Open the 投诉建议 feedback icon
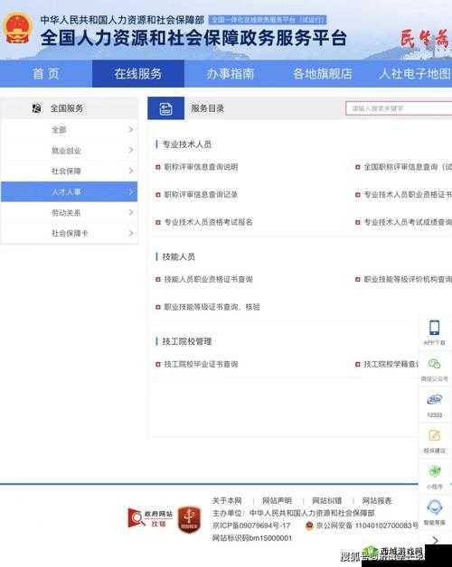 434,435
